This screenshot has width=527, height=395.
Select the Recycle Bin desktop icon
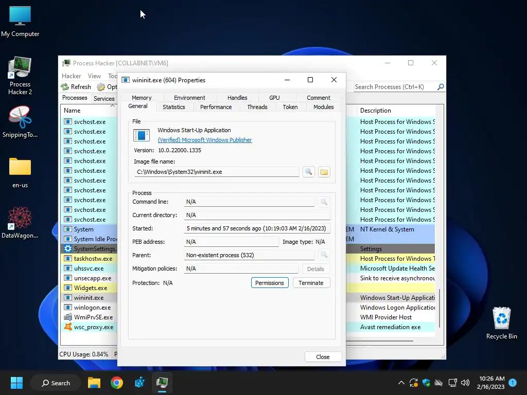click(x=501, y=324)
